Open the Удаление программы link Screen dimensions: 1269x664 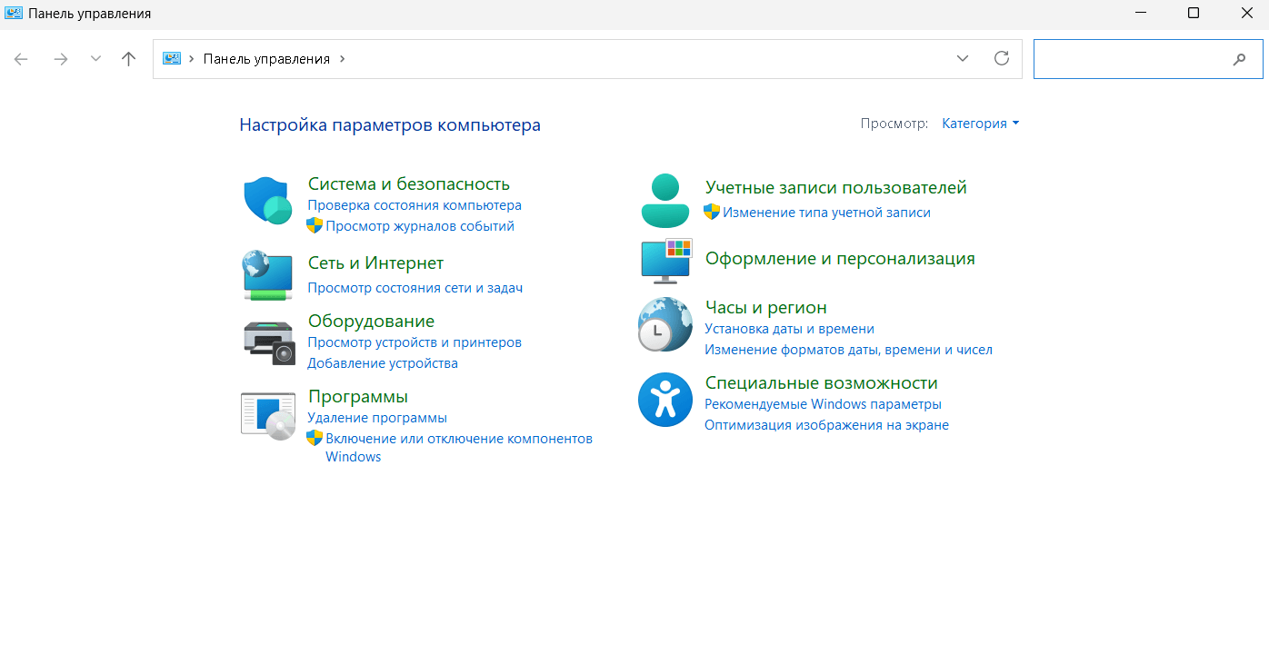377,418
